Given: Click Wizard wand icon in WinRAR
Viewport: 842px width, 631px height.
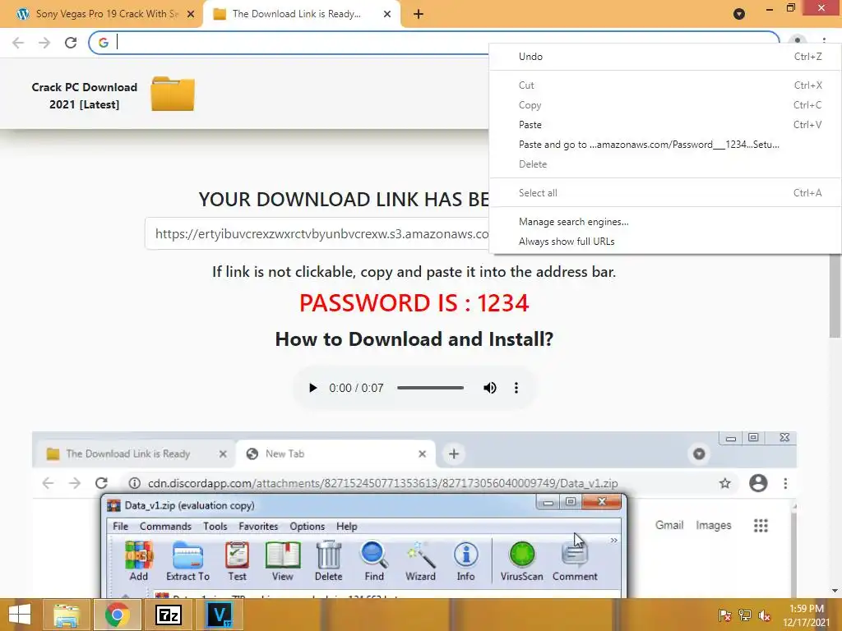Looking at the screenshot, I should [420, 561].
